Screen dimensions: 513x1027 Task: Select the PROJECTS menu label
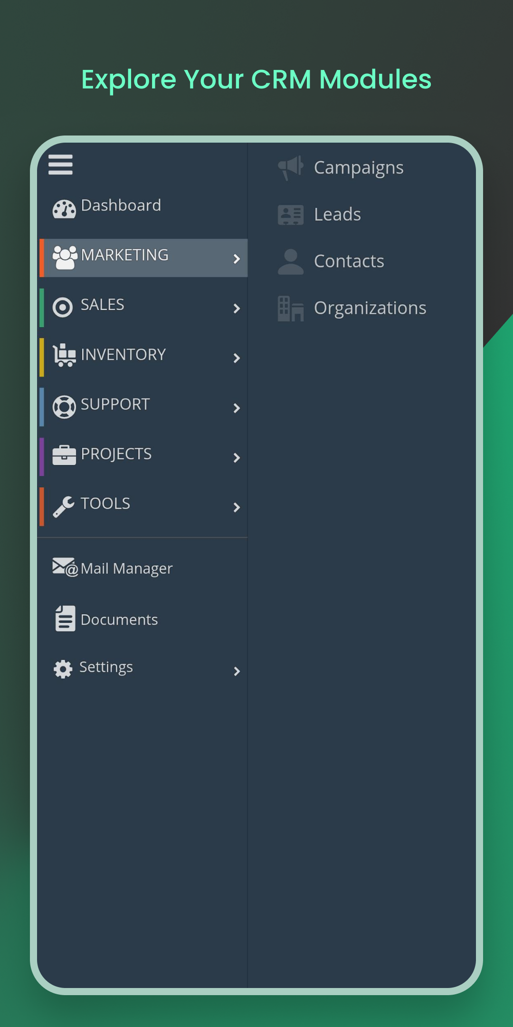[116, 454]
